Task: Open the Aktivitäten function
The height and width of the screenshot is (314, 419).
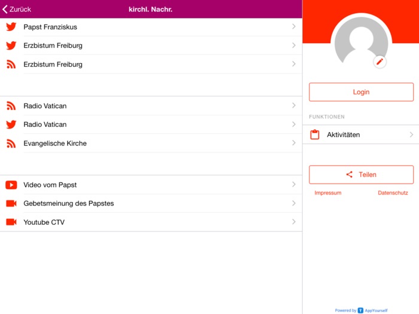Action: (361, 135)
